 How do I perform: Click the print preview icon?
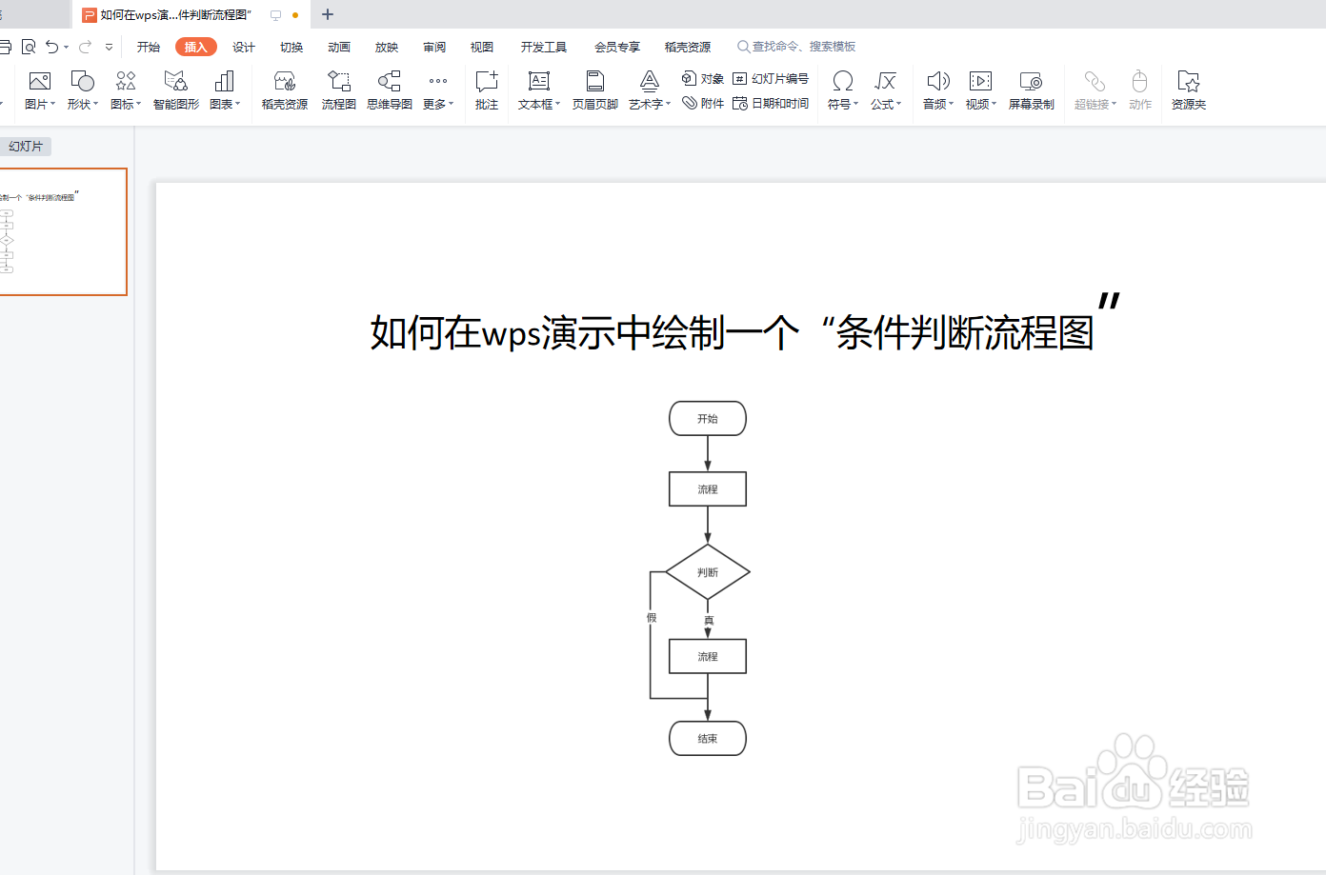[x=29, y=46]
